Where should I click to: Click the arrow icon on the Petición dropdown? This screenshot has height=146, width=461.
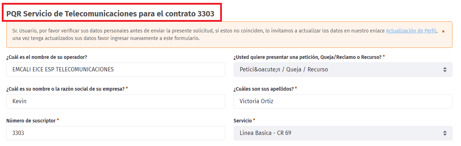click(x=445, y=70)
